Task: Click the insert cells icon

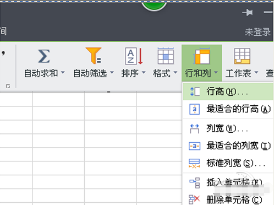Action: 195,183
